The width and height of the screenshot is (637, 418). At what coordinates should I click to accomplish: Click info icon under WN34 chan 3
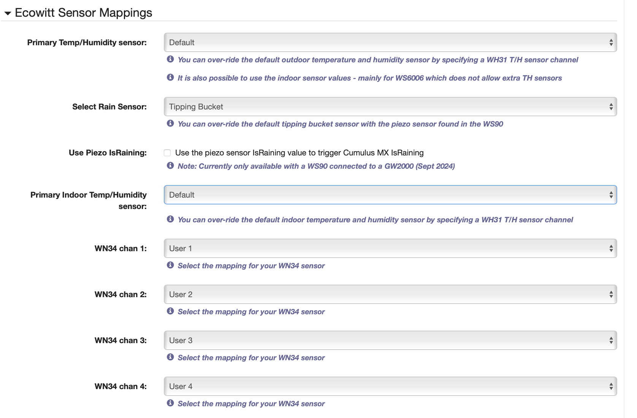coord(170,357)
